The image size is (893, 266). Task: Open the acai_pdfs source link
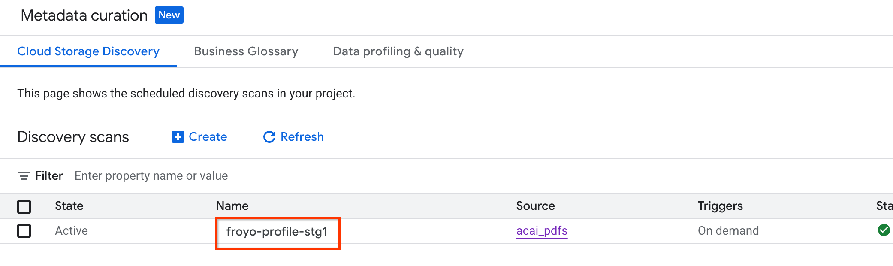[542, 230]
